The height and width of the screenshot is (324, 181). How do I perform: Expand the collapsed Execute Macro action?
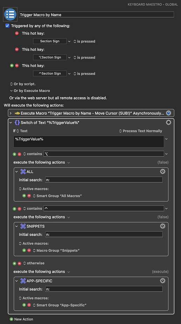pos(11,113)
